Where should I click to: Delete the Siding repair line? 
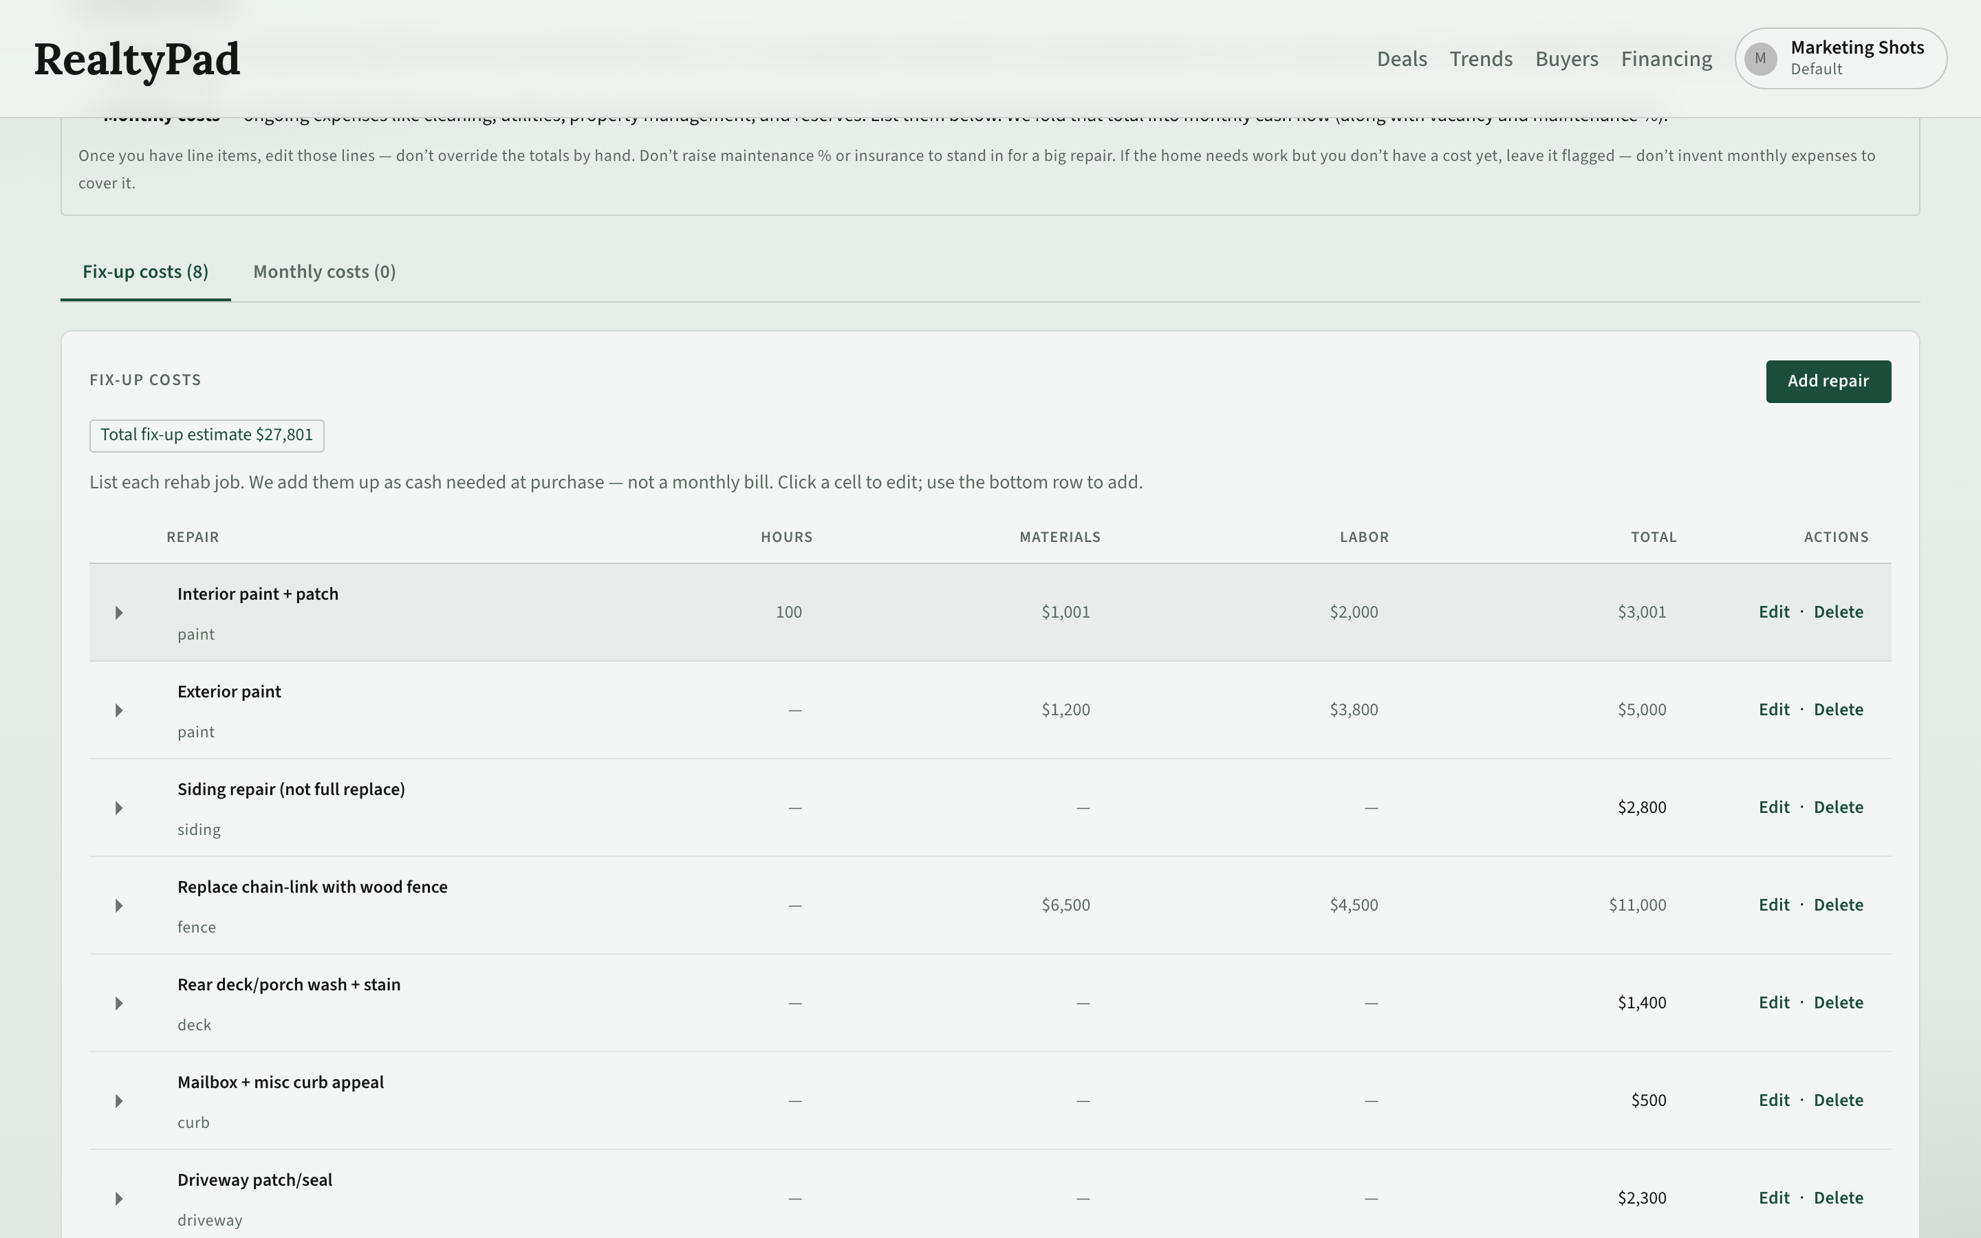pos(1838,807)
